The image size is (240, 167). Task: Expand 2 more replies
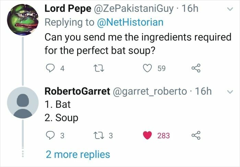click(77, 154)
